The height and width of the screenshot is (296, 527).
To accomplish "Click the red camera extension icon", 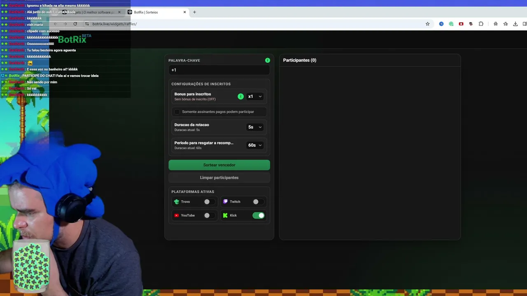I will (x=461, y=24).
